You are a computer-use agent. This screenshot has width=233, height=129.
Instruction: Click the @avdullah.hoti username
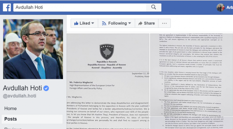pyautogui.click(x=19, y=96)
